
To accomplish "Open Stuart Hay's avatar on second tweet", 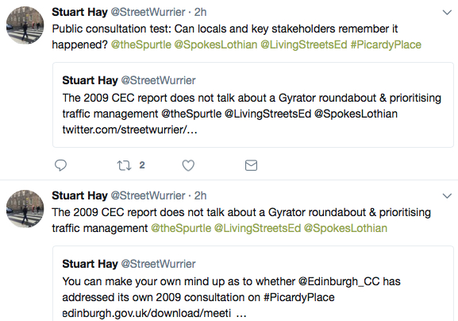I will (x=25, y=209).
